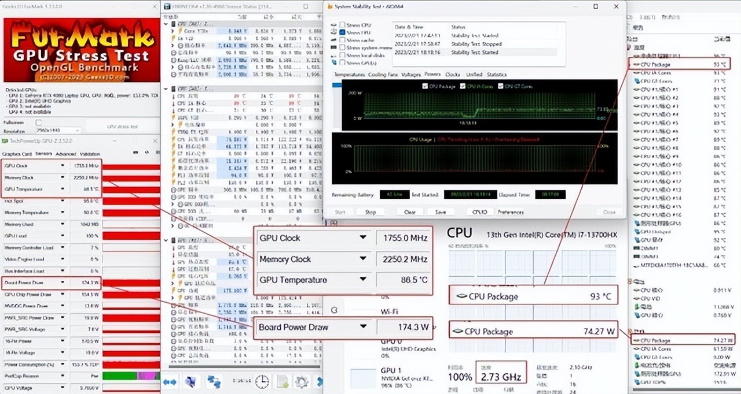741x394 pixels.
Task: Click the GPU stress test button in FurMark
Action: pos(123,127)
